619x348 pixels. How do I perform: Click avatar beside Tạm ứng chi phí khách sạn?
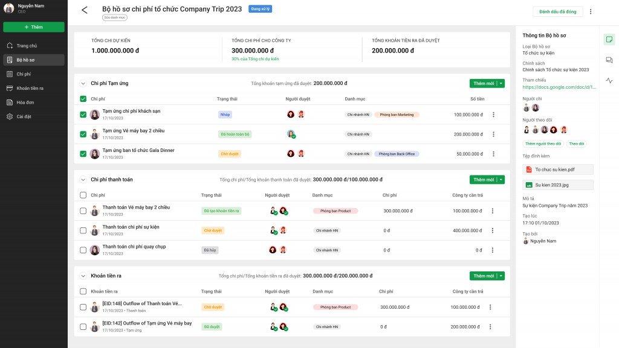95,115
